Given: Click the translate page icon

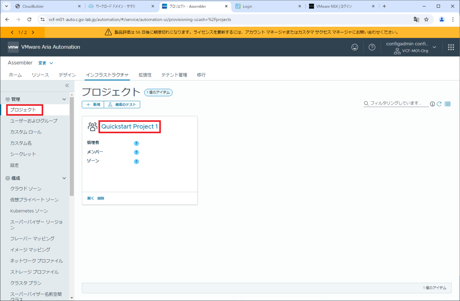Looking at the screenshot, I should tap(416, 19).
